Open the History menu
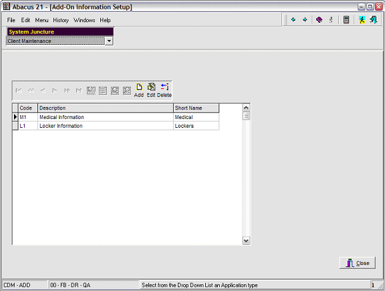This screenshot has height=291, width=385. click(x=61, y=20)
